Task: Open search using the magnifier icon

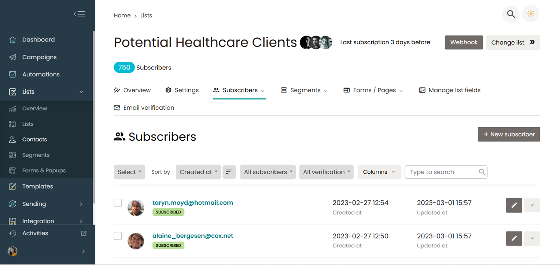Action: pos(511,14)
